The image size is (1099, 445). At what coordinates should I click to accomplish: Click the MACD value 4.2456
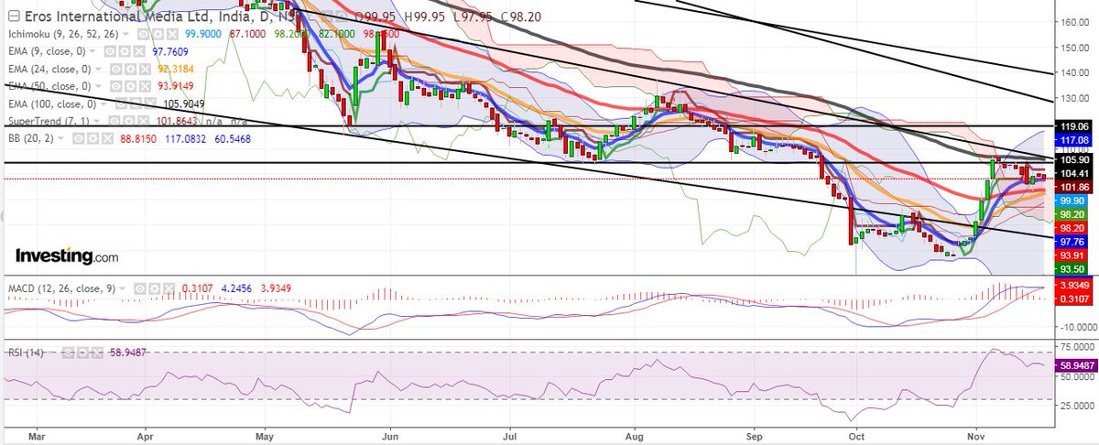(x=236, y=289)
